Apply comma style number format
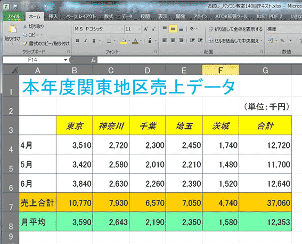The image size is (302, 244). 291,41
